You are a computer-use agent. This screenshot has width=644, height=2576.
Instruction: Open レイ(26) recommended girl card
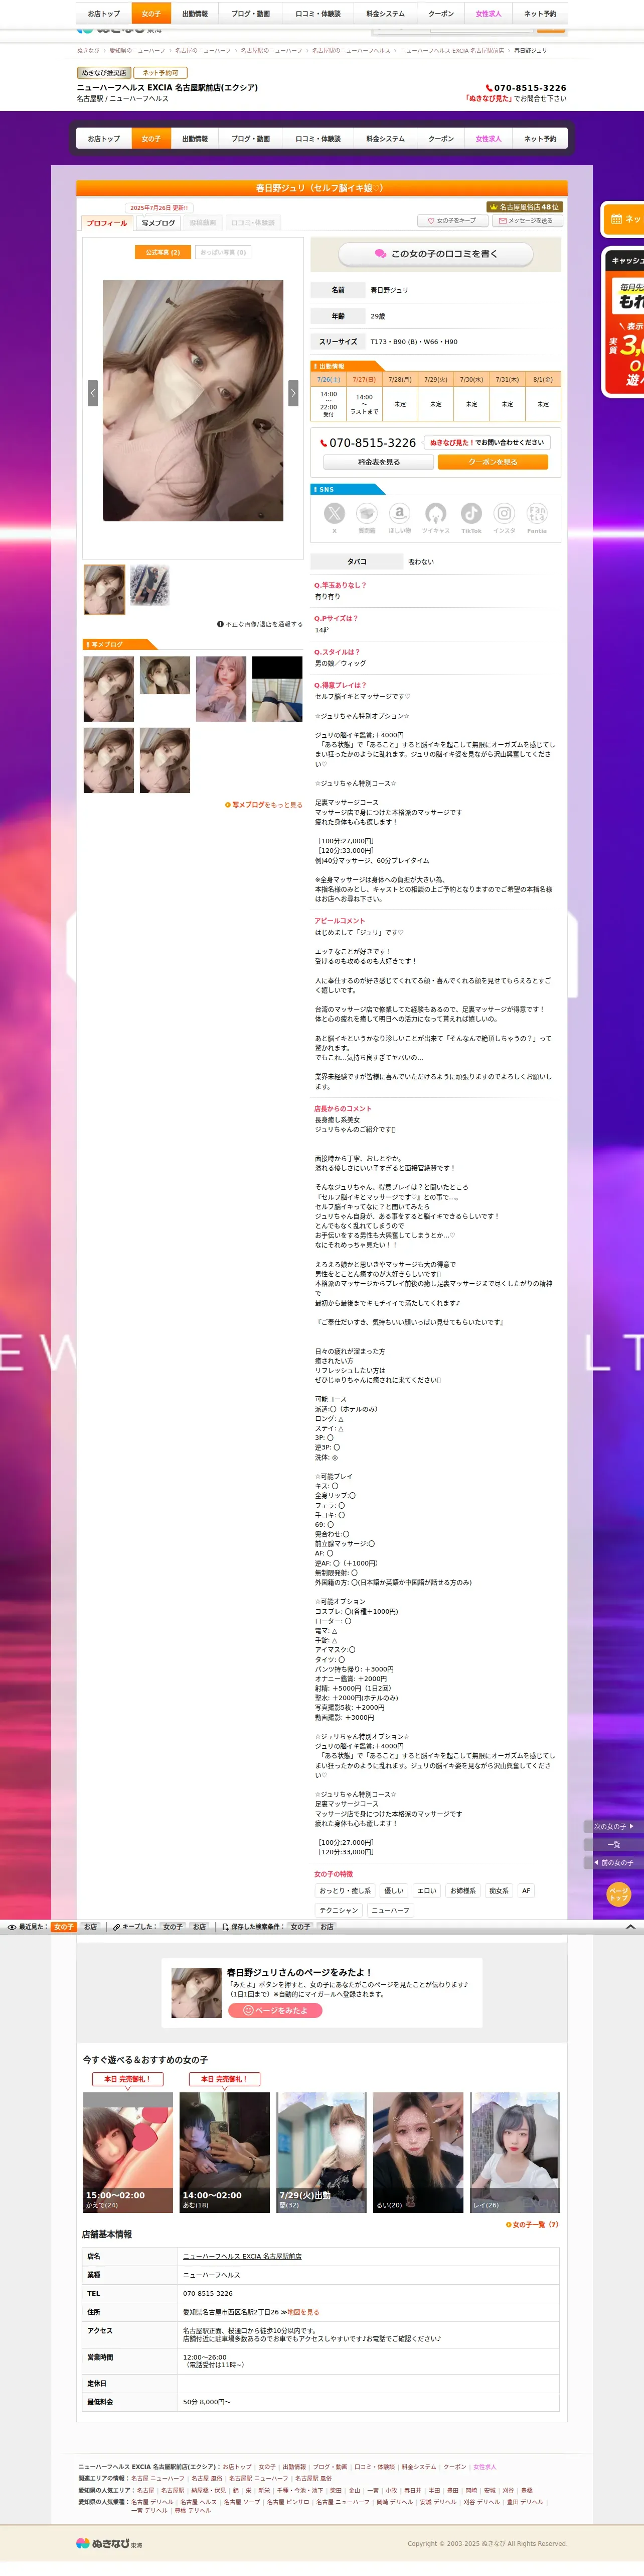click(515, 2152)
